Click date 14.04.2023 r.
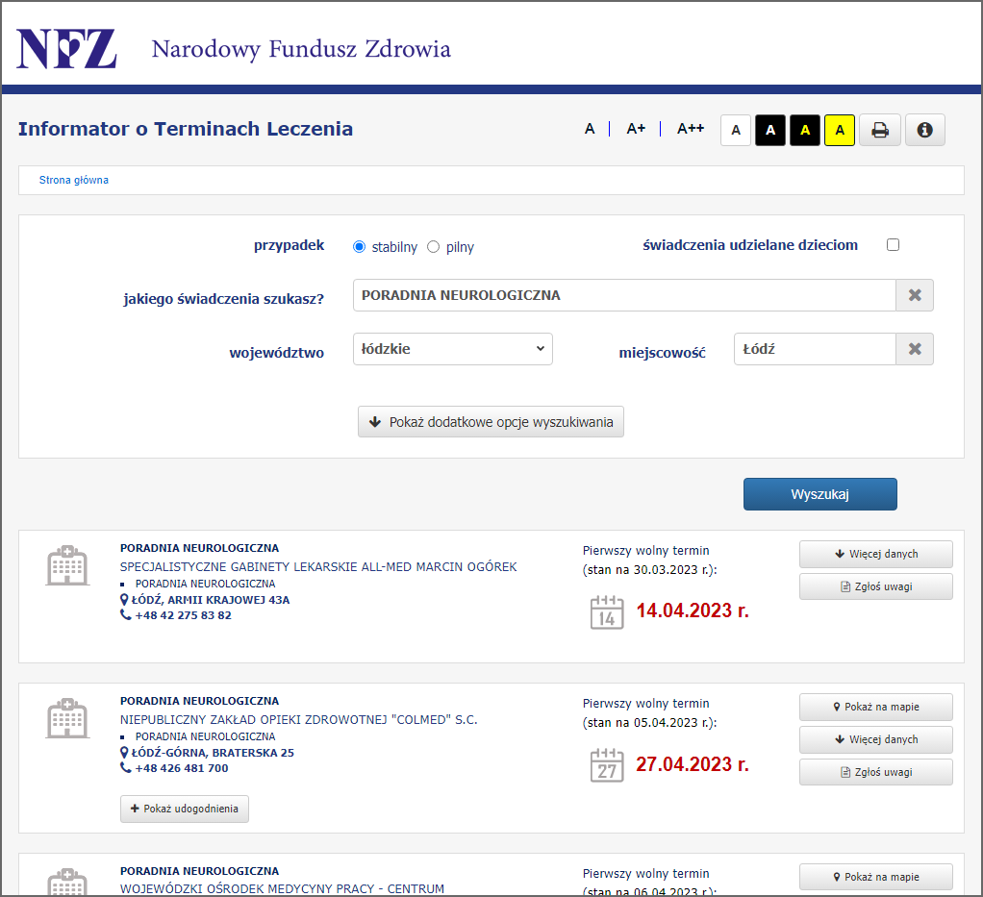Viewport: 983px width, 897px height. pos(693,610)
